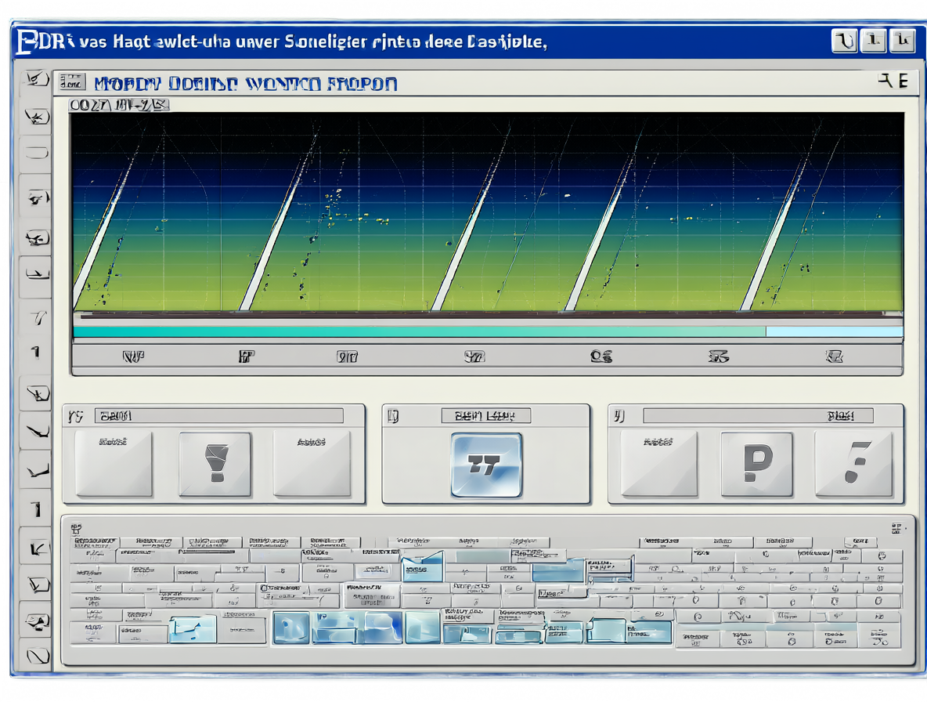
Task: Click the light-blue folder-shaped cell in the grid's upper middle
Action: click(423, 566)
